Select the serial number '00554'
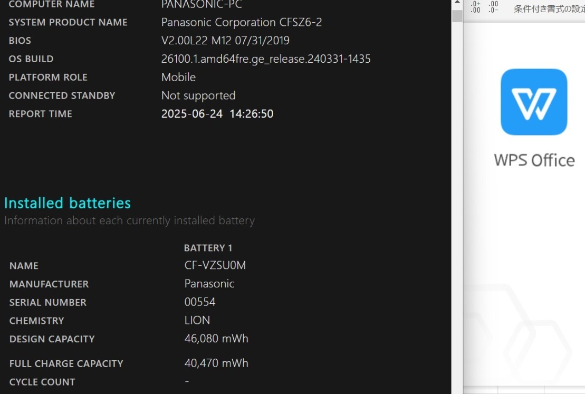 tap(200, 302)
